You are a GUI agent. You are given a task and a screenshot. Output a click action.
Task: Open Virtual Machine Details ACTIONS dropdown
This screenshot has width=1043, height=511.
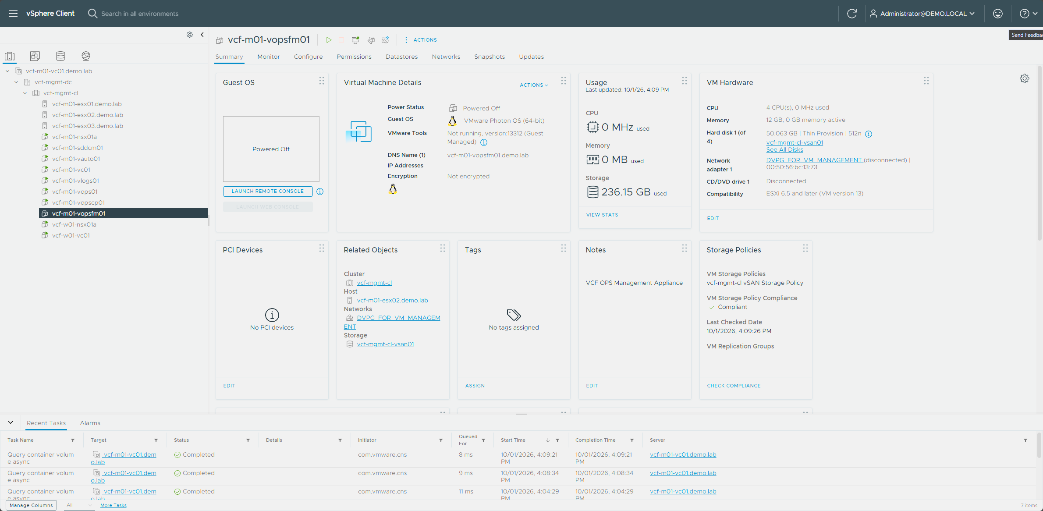(534, 85)
